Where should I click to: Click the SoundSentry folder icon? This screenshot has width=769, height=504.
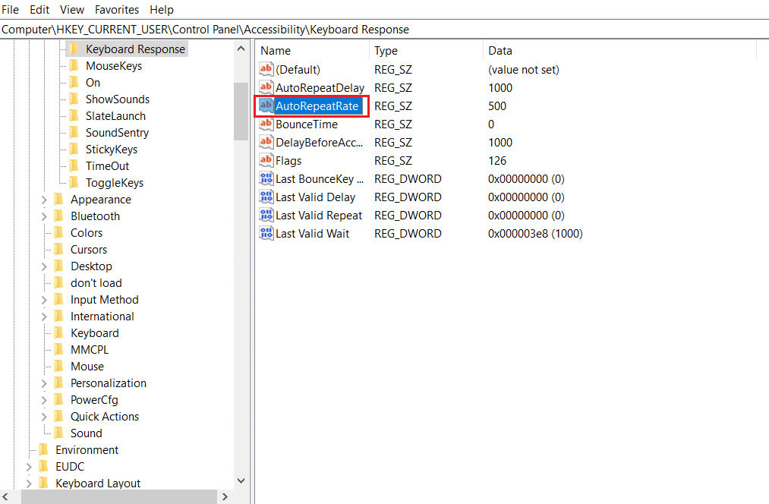coord(74,132)
